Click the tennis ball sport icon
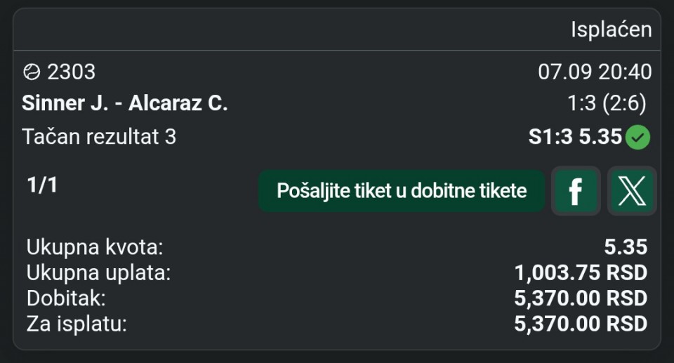Image resolution: width=674 pixels, height=363 pixels. click(x=32, y=72)
